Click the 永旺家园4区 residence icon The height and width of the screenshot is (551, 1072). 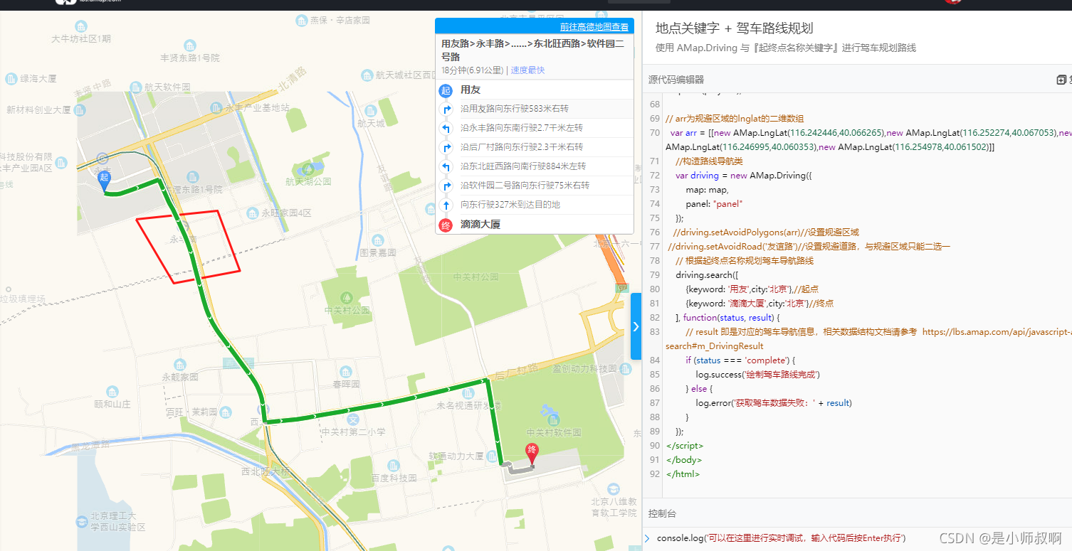pyautogui.click(x=251, y=213)
